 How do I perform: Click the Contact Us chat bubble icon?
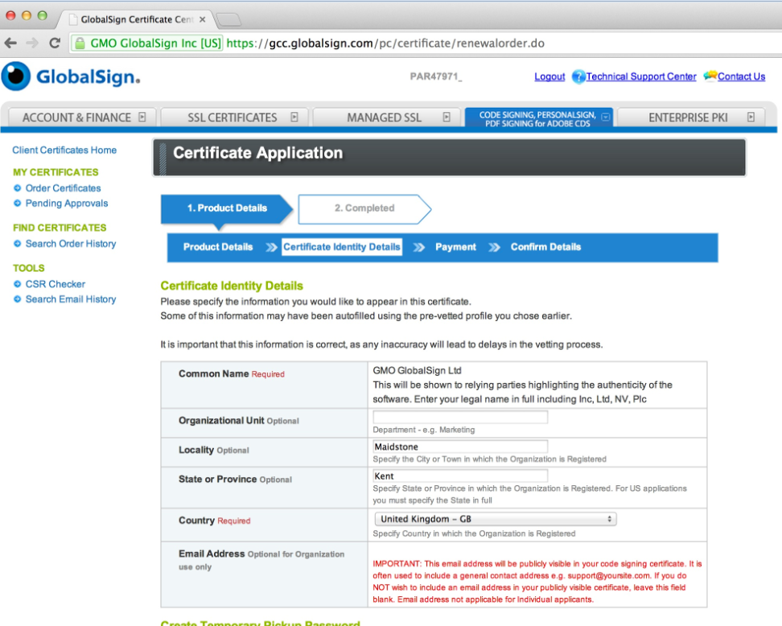[x=710, y=76]
